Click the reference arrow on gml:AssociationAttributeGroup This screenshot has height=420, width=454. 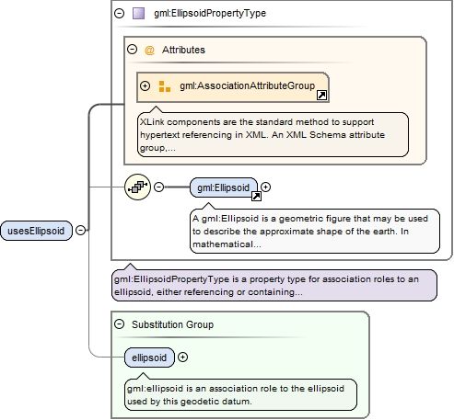click(x=321, y=96)
